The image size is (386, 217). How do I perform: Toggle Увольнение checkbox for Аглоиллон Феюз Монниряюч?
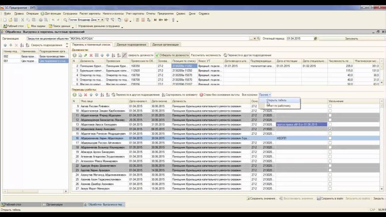[330, 161]
